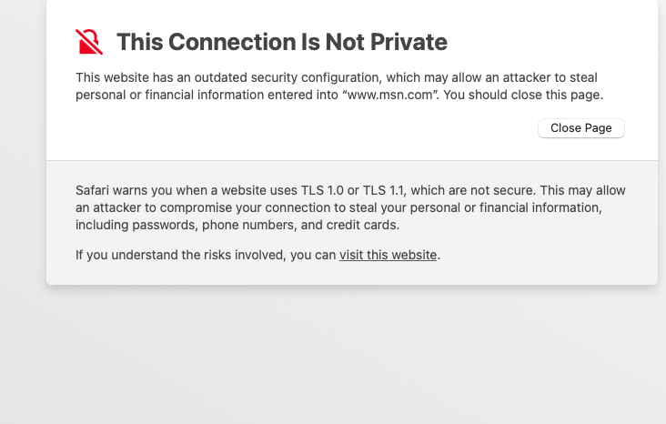The image size is (666, 424).
Task: Click the gray margin left of the card
Action: pyautogui.click(x=22, y=182)
